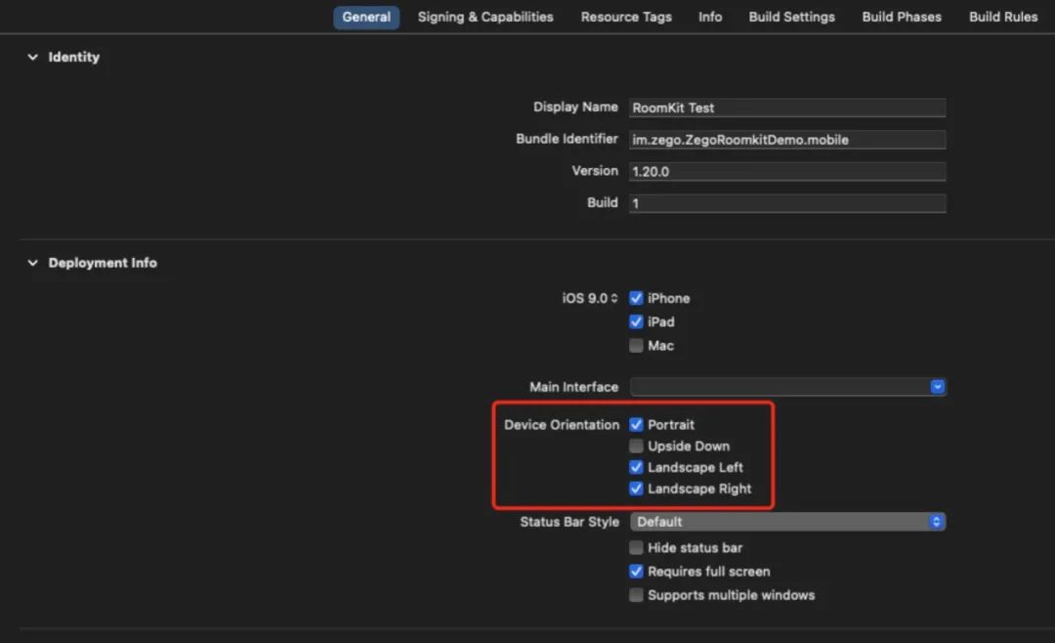Enable Upside Down orientation
The width and height of the screenshot is (1055, 643).
point(637,447)
